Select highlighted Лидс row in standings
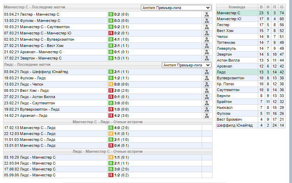The width and height of the screenshot is (292, 183). click(250, 72)
